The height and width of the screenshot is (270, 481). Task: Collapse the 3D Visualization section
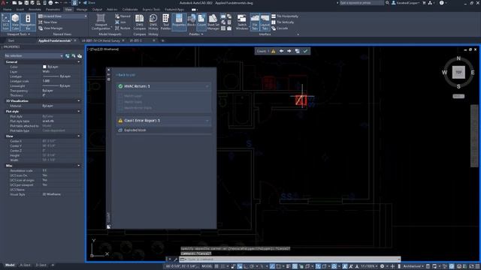click(x=78, y=100)
